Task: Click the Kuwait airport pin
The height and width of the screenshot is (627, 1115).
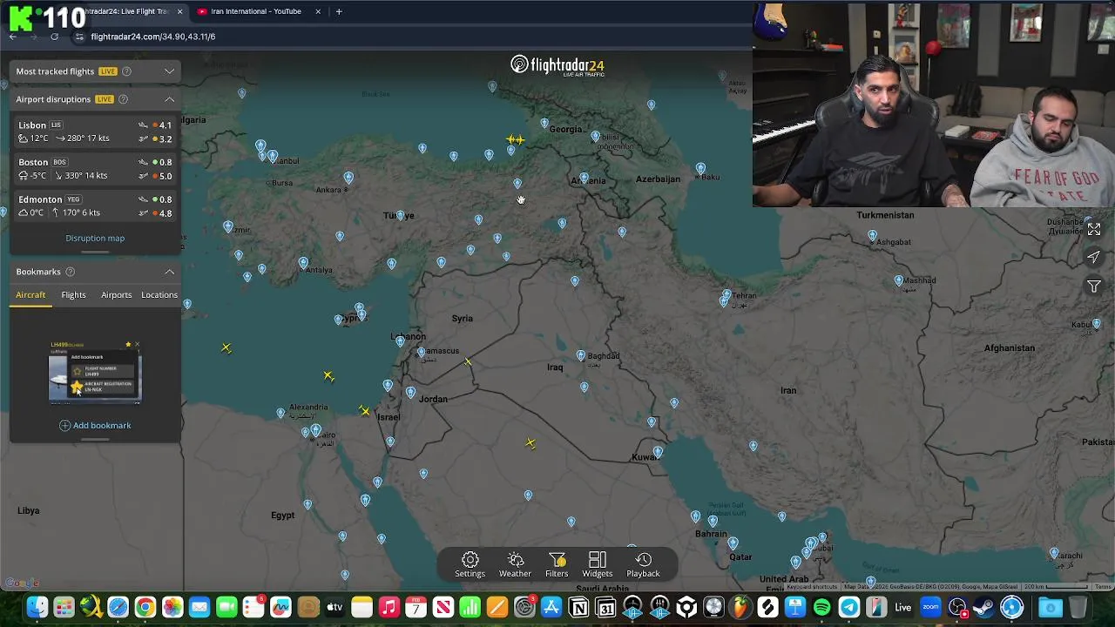Action: click(x=658, y=452)
